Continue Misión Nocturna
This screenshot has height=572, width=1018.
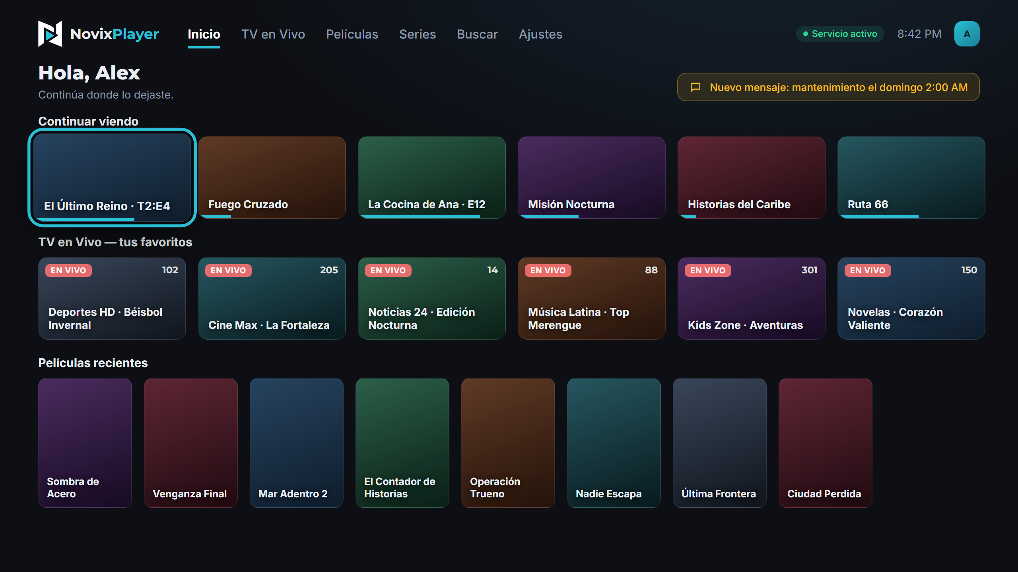592,178
